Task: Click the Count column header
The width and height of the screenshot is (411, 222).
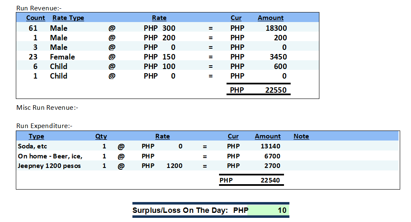Action: click(x=35, y=18)
